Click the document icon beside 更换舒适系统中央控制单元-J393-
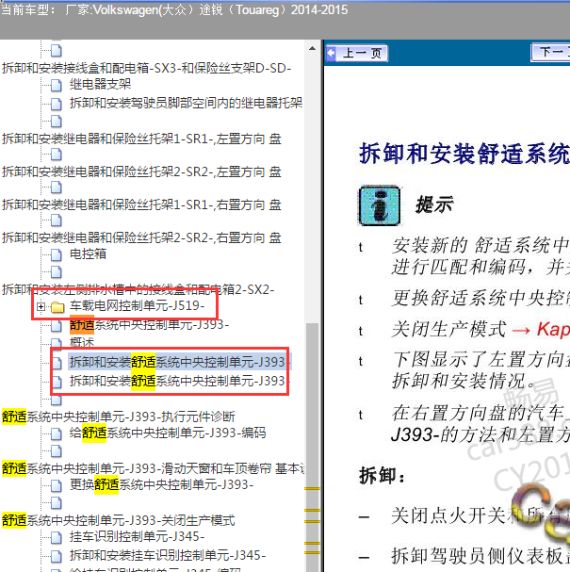 [57, 485]
